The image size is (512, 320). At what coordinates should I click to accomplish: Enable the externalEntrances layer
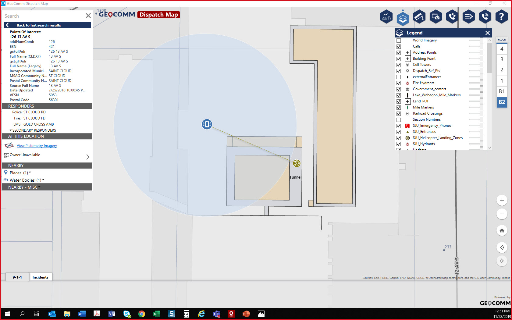(x=399, y=77)
